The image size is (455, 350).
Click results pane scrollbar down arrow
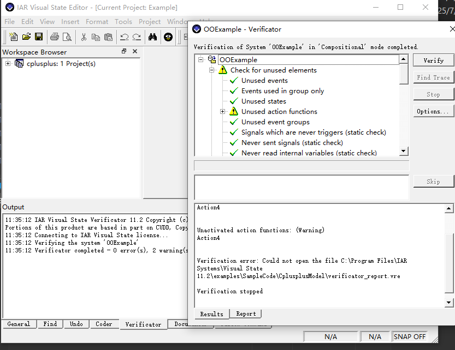(448, 303)
